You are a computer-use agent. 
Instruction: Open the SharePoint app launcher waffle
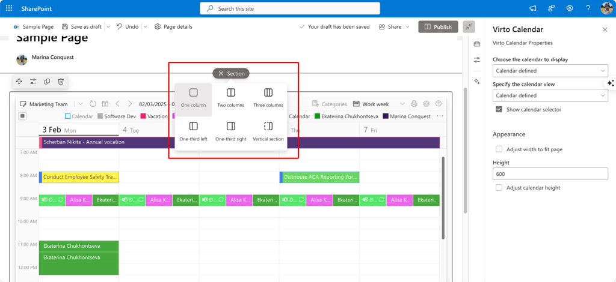click(x=9, y=8)
